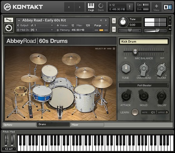This screenshot has height=153, width=175.
Task: Toggle the AUX sends button
Action: (170, 26)
